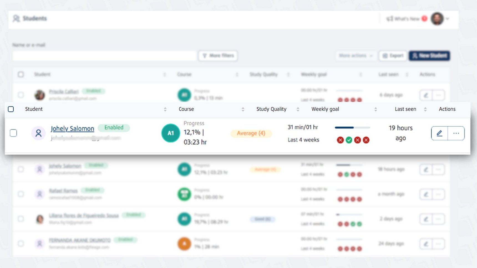
Task: Sort by Student column arrows
Action: pyautogui.click(x=165, y=109)
